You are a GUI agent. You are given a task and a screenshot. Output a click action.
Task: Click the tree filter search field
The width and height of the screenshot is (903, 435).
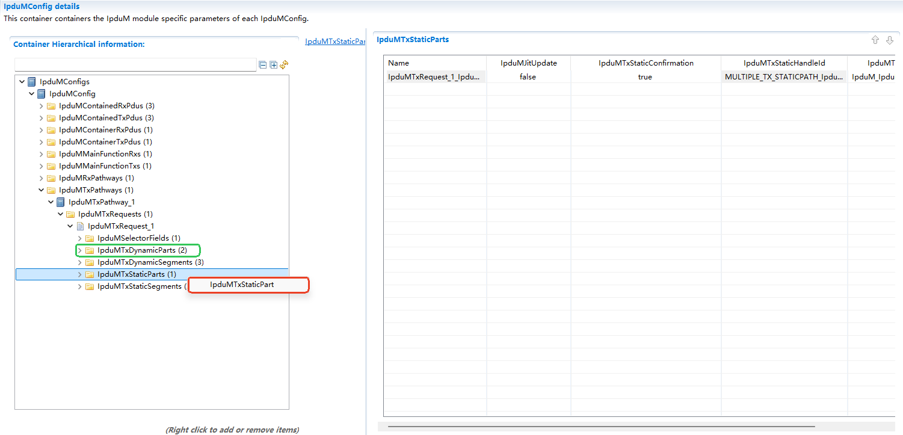(x=135, y=65)
